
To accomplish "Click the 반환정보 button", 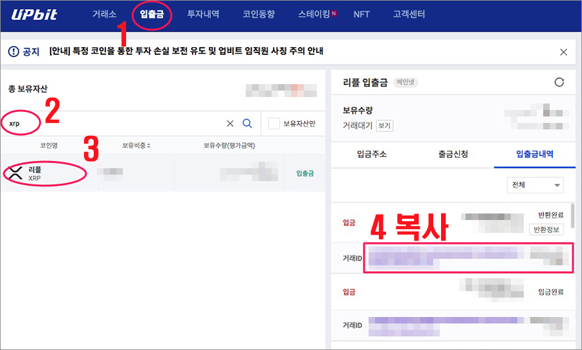I will (x=546, y=230).
